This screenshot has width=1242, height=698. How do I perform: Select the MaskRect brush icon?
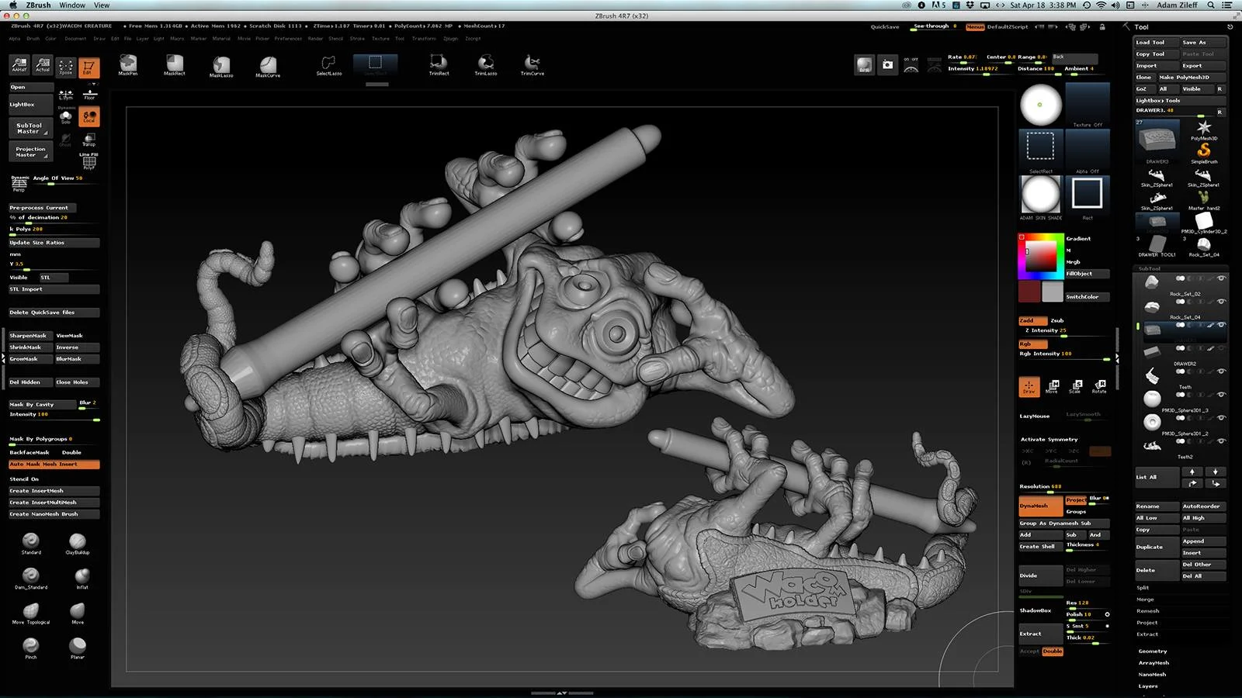coord(175,65)
